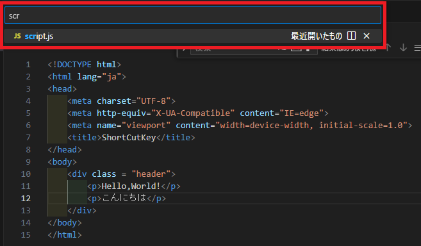Viewport: 421px width, 246px height.
Task: Go to next match with down arrow
Action: point(403,48)
